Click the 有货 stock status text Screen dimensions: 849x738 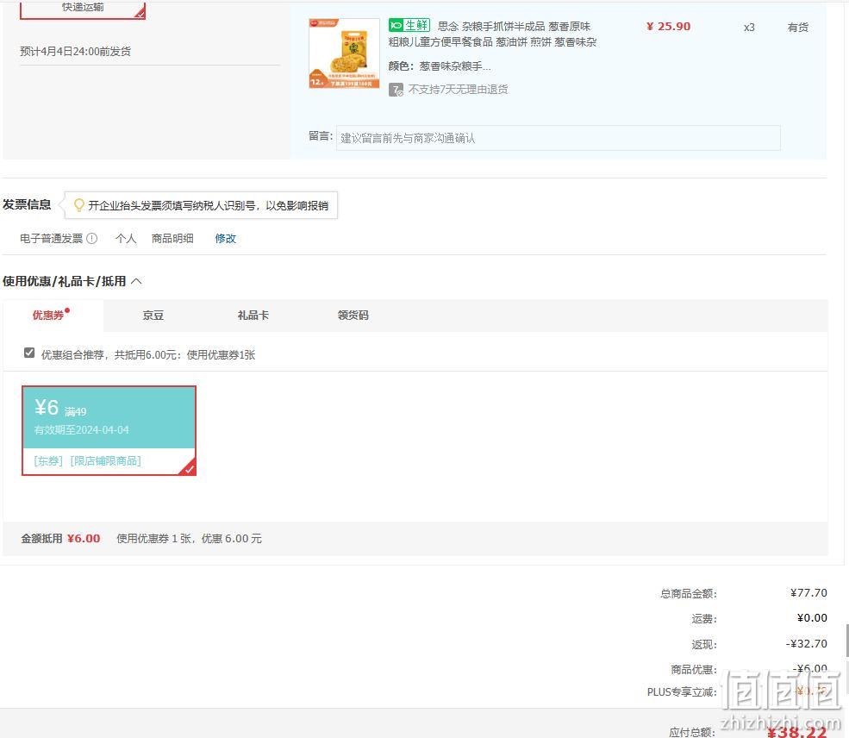pyautogui.click(x=797, y=27)
